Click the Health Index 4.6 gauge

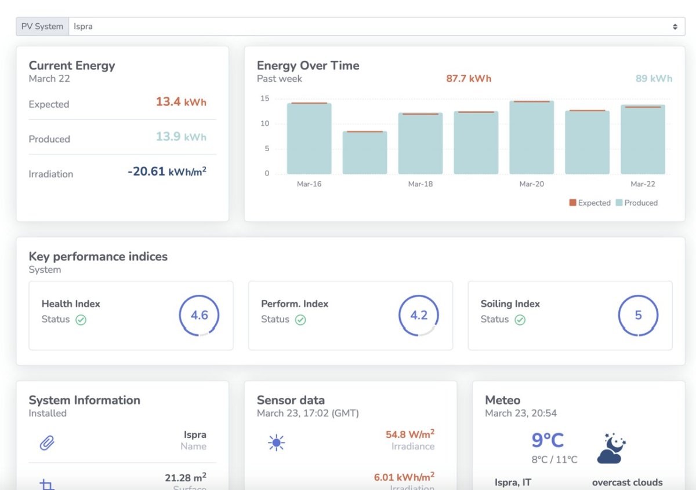pos(199,316)
